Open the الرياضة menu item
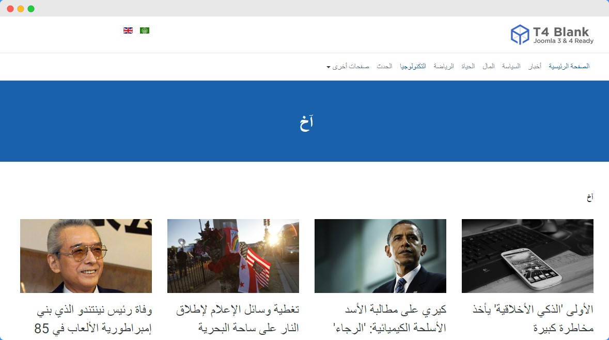The height and width of the screenshot is (340, 609). pos(444,67)
